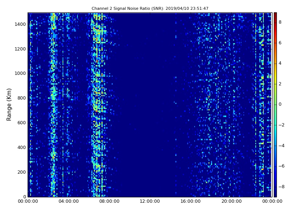Click the colorbar value −4 label
The width and height of the screenshot is (291, 218).
(282, 146)
